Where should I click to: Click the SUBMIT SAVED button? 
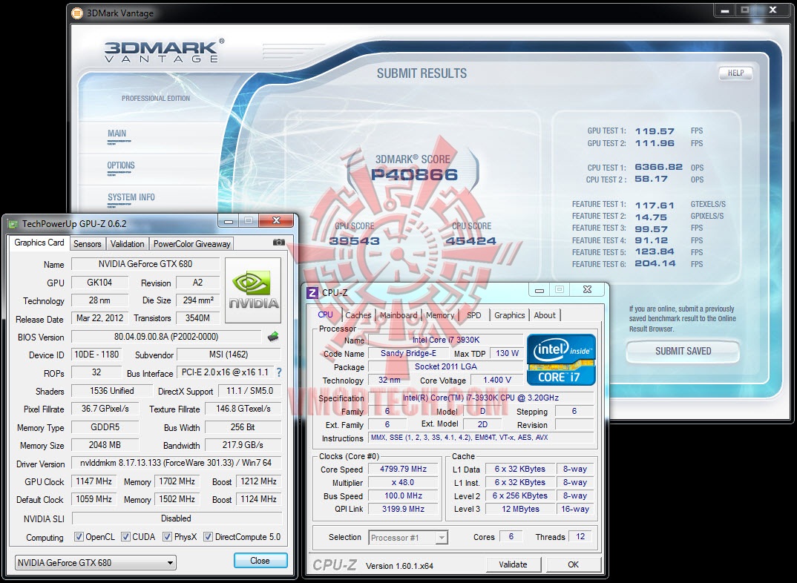[683, 351]
